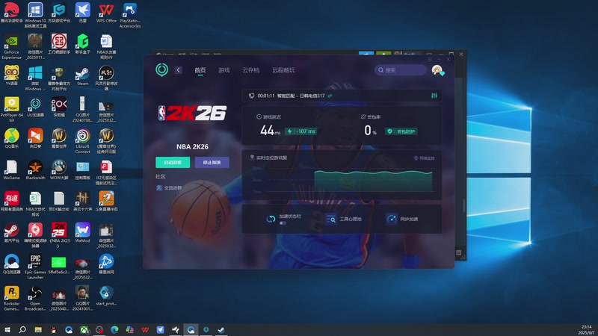
Task: Open the Windows Start menu
Action: point(7,329)
